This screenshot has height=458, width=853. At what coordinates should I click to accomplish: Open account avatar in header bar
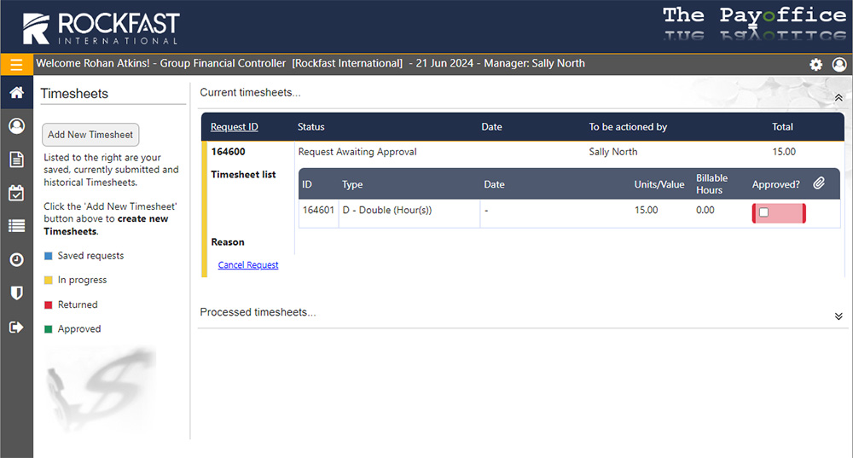tap(839, 65)
